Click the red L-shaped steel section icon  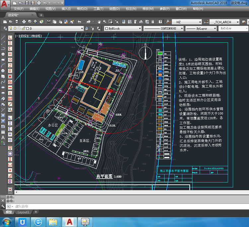[10, 37]
